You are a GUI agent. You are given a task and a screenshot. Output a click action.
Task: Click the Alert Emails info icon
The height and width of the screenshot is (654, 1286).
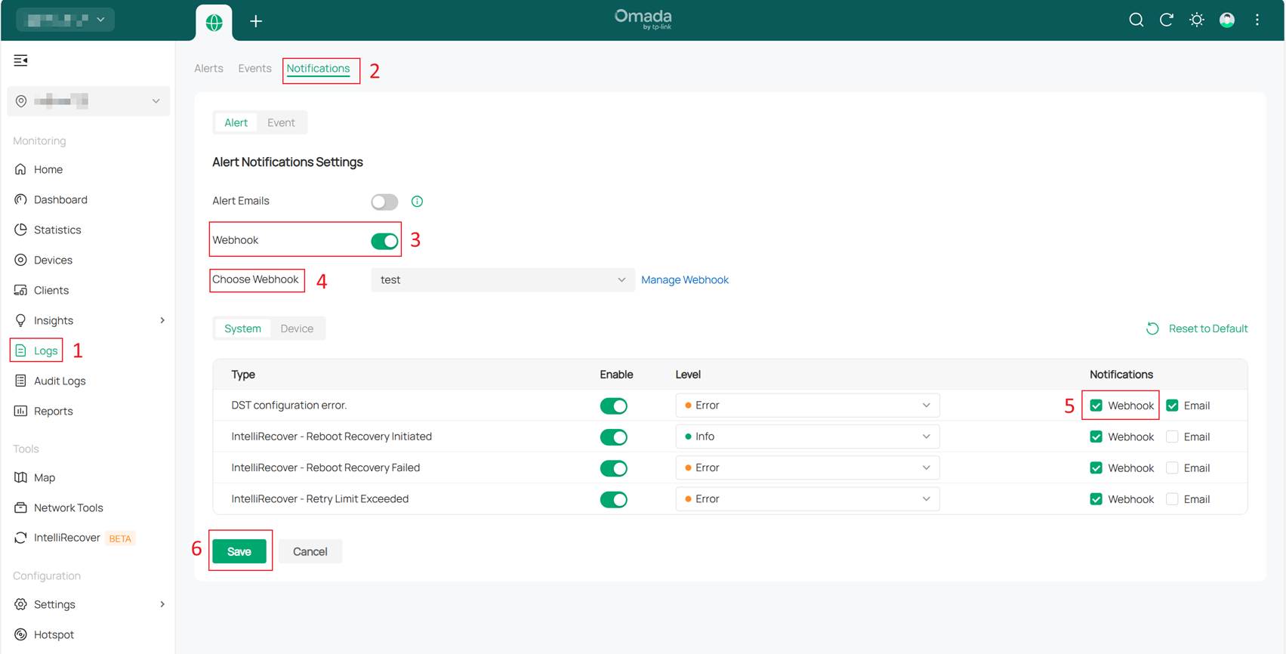click(417, 201)
